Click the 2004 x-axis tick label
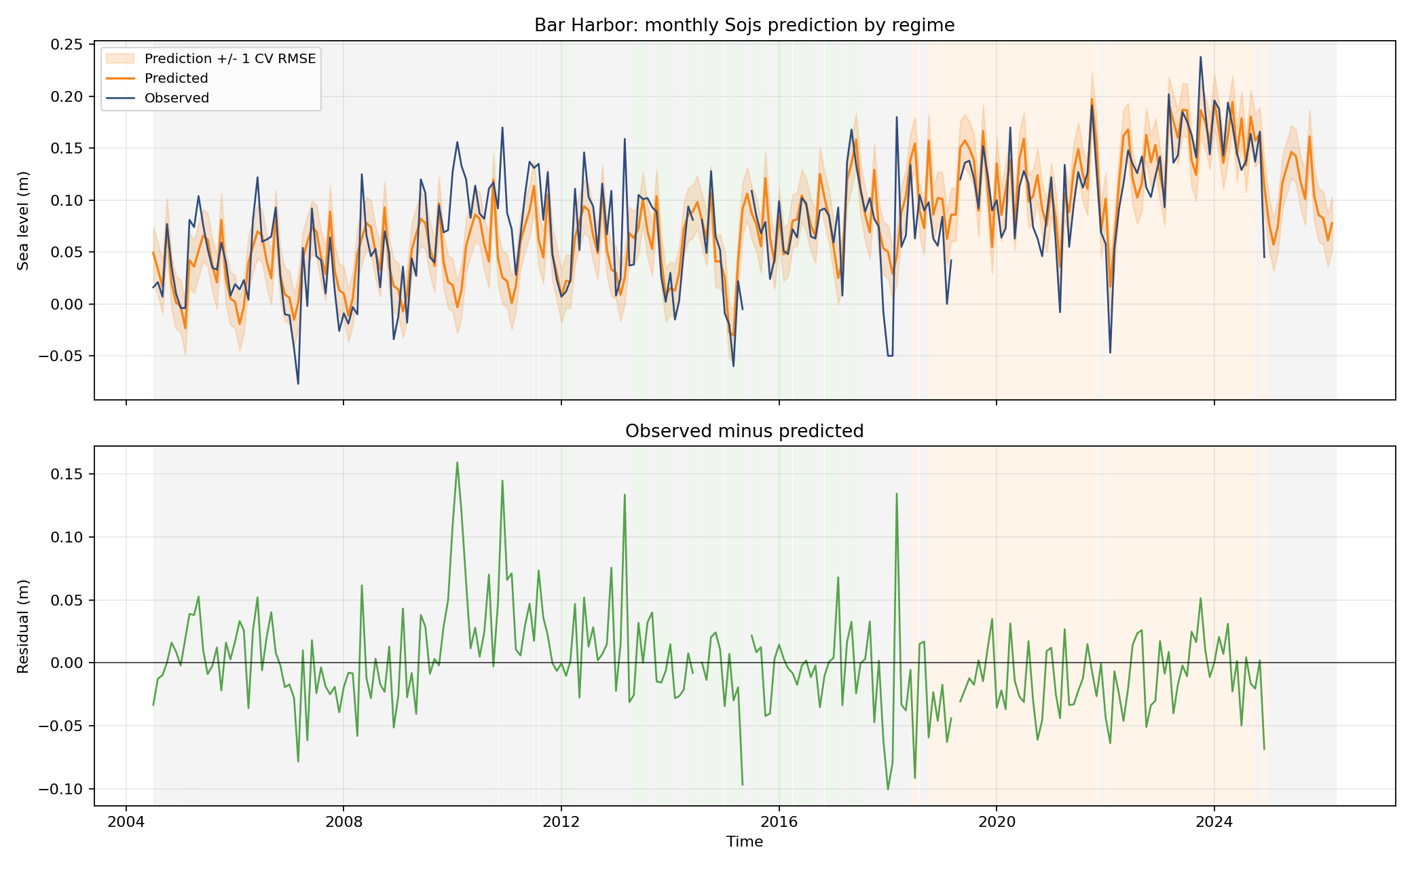 pos(126,822)
